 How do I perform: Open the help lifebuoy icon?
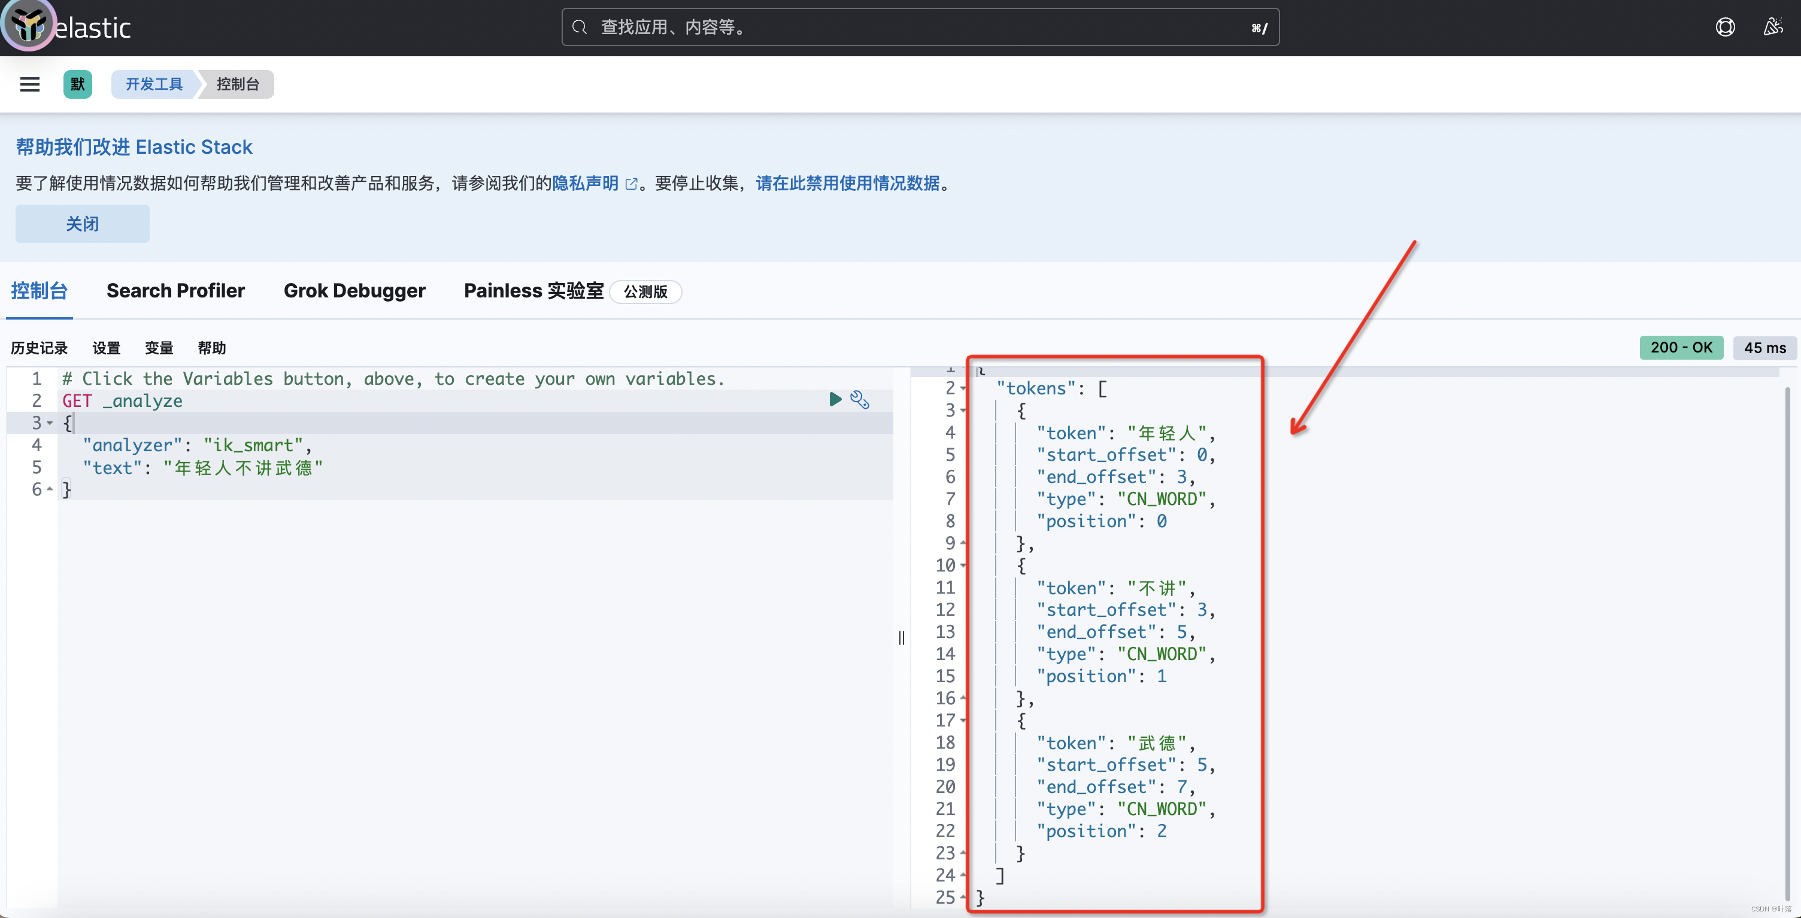click(x=1725, y=28)
